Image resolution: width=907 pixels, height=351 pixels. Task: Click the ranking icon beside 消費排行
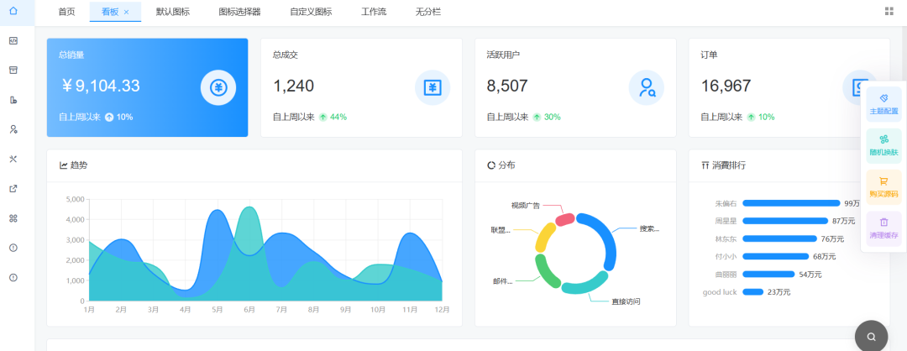pos(705,165)
